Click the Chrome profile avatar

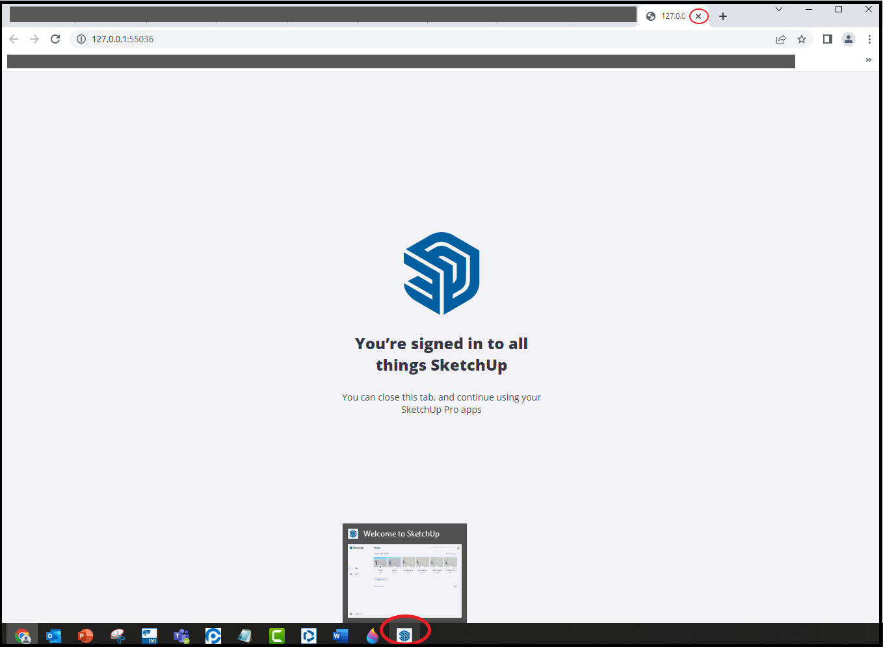coord(848,39)
